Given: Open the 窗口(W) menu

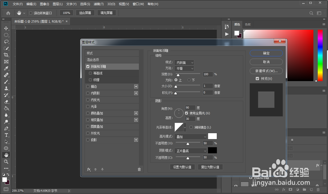Looking at the screenshot, I should tap(138, 4).
